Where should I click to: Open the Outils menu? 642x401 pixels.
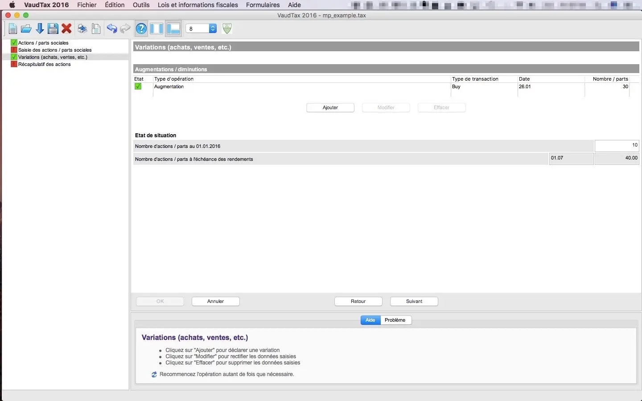click(x=141, y=5)
